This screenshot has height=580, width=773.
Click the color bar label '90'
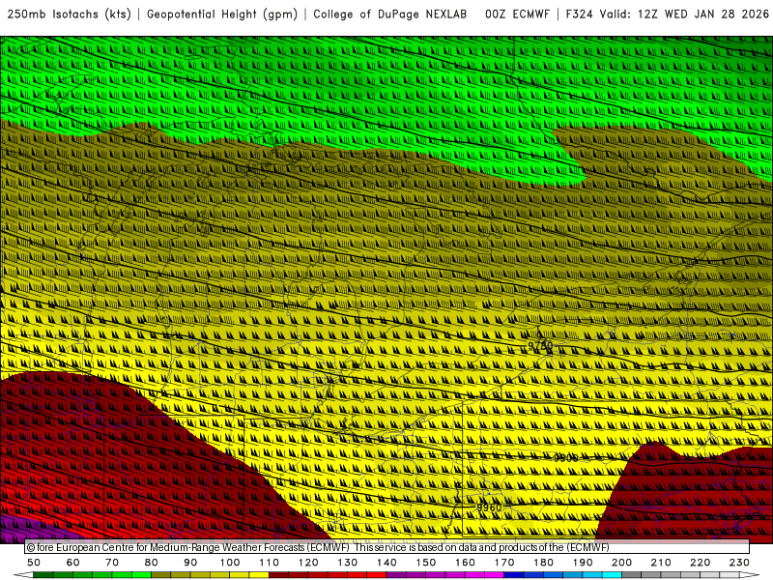coord(190,563)
